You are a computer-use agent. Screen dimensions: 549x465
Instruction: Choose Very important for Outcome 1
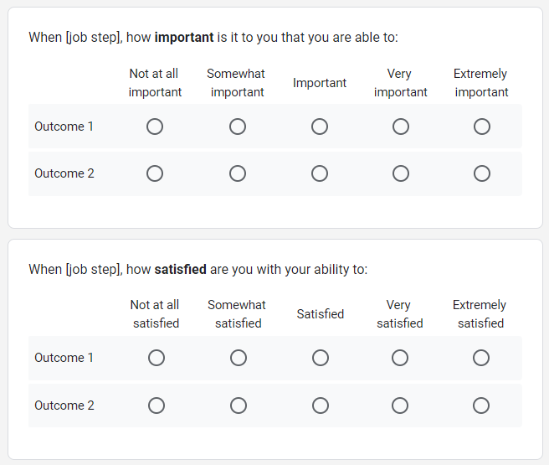click(x=401, y=127)
